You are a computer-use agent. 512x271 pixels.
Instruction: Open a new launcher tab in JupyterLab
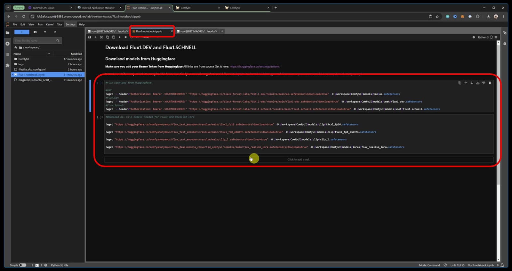pos(222,31)
